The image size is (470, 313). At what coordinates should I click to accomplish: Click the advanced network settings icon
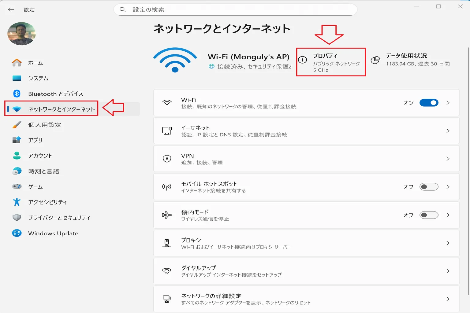pyautogui.click(x=167, y=299)
